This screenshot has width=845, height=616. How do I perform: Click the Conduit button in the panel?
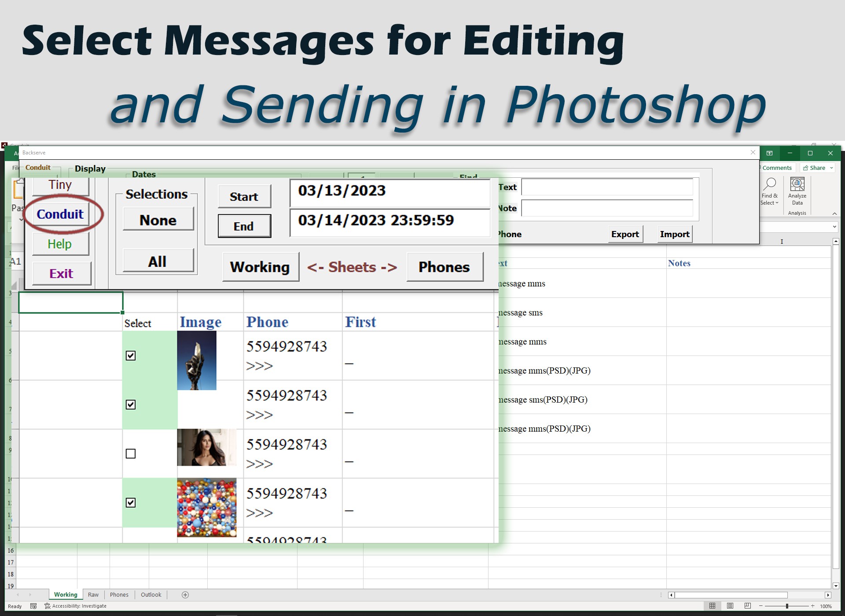tap(60, 214)
